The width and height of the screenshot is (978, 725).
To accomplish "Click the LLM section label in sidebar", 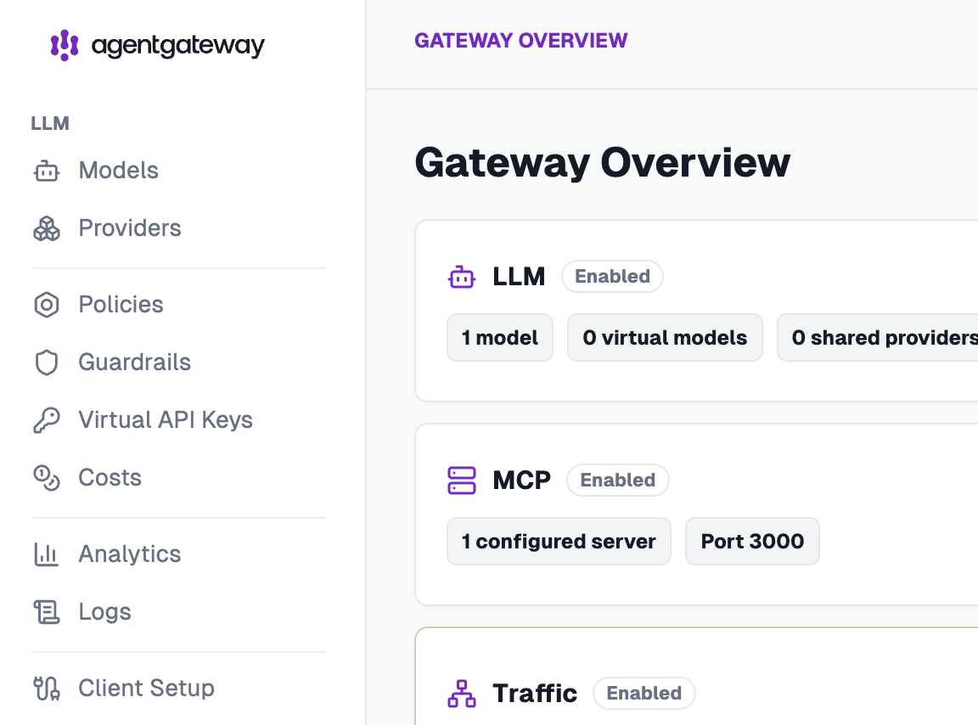I will click(51, 124).
